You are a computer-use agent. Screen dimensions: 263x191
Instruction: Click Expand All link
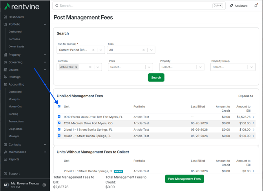[x=246, y=96]
